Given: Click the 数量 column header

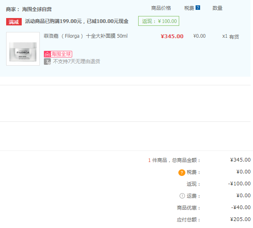Looking at the screenshot, I should coord(217,8).
